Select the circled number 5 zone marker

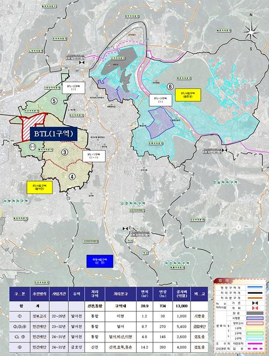click(54, 101)
